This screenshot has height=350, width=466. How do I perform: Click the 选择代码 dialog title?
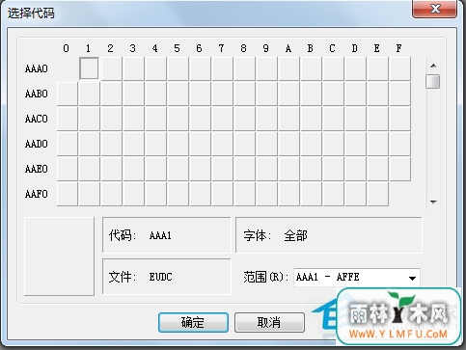[x=31, y=13]
